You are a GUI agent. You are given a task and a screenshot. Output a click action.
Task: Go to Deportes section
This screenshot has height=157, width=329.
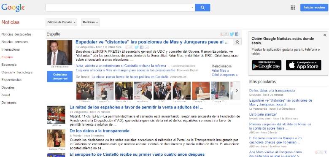pos(8,87)
